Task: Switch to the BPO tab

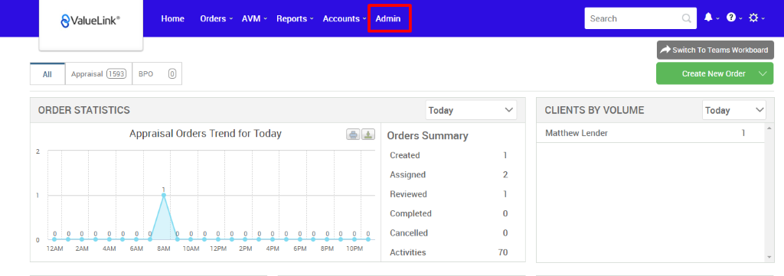Action: click(157, 74)
